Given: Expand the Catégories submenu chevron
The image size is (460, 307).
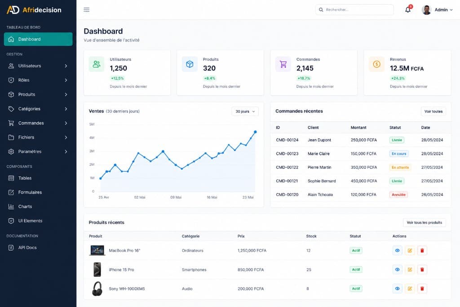Looking at the screenshot, I should click(x=66, y=109).
